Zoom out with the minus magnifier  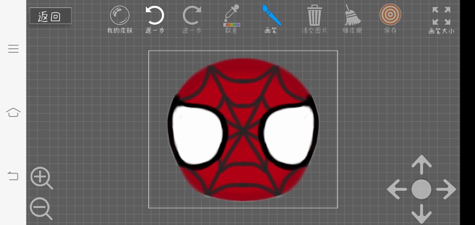(x=41, y=209)
